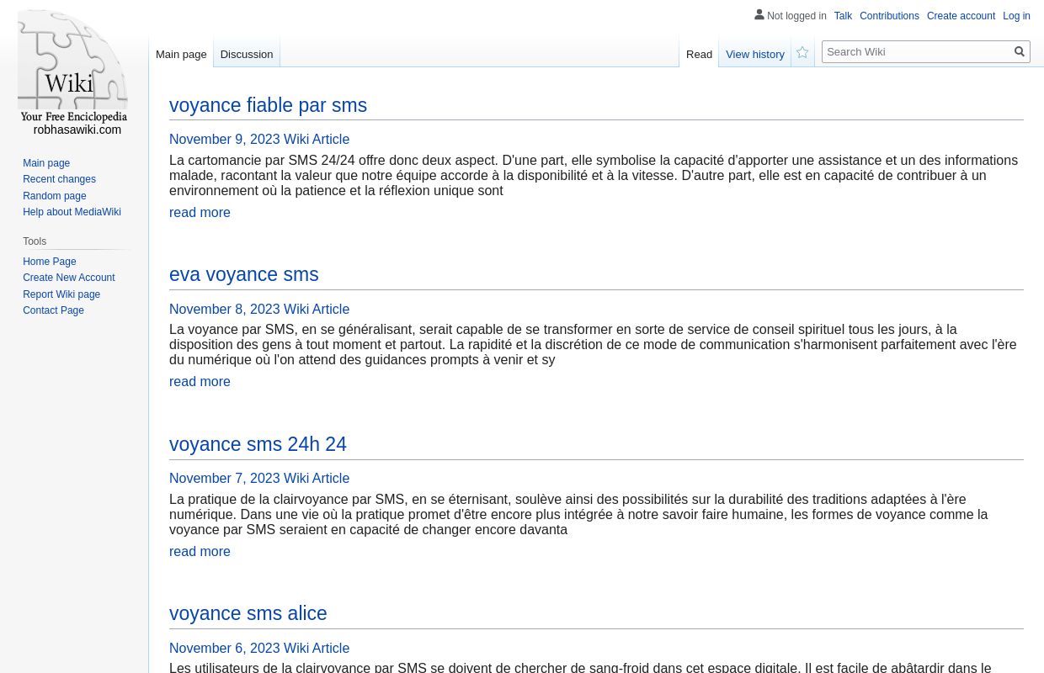Viewport: 1044px width, 673px height.
Task: Switch to the Discussion tab
Action: click(246, 54)
